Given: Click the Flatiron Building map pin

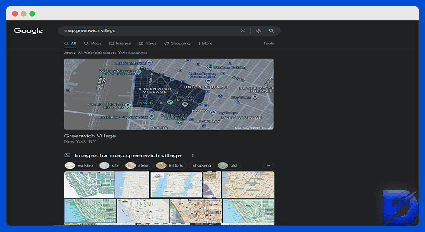Looking at the screenshot, I should pyautogui.click(x=210, y=67).
